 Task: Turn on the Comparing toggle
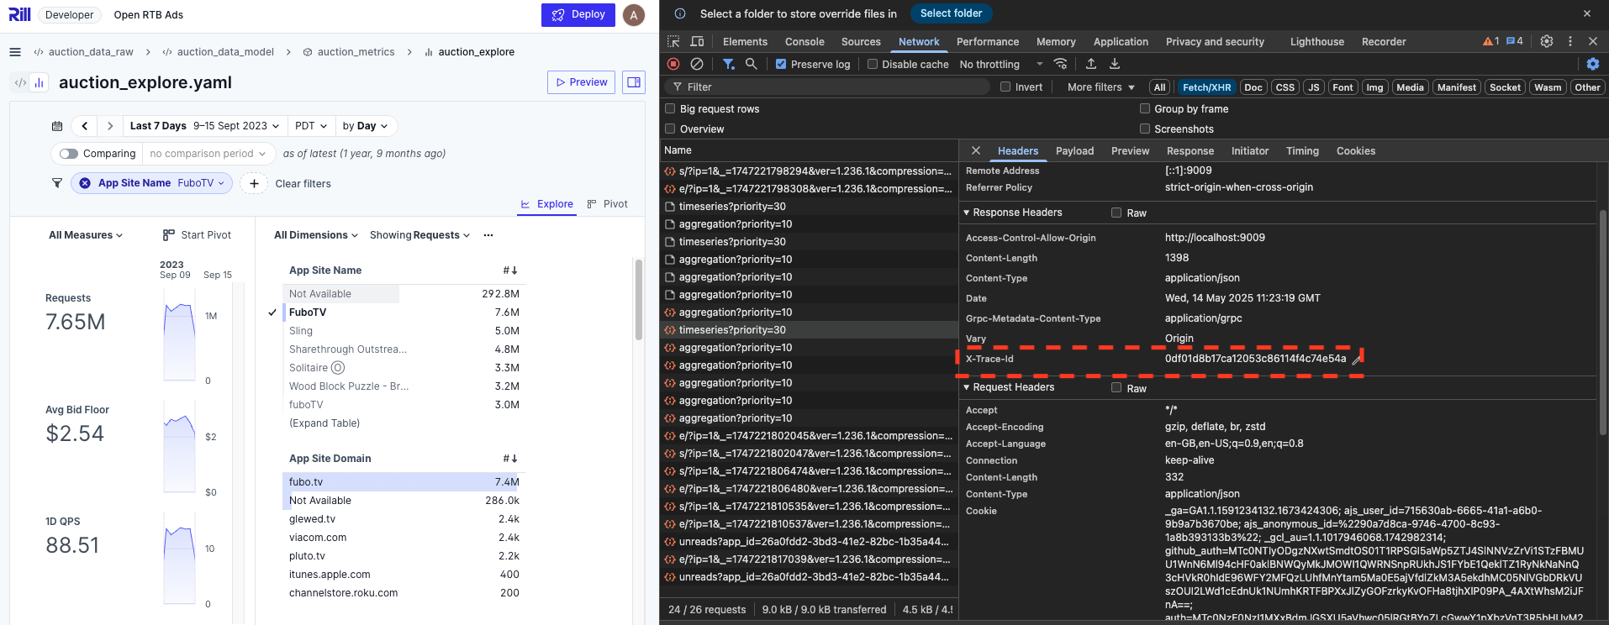69,154
